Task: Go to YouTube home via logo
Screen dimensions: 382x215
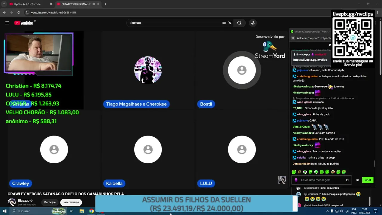Action: [24, 23]
